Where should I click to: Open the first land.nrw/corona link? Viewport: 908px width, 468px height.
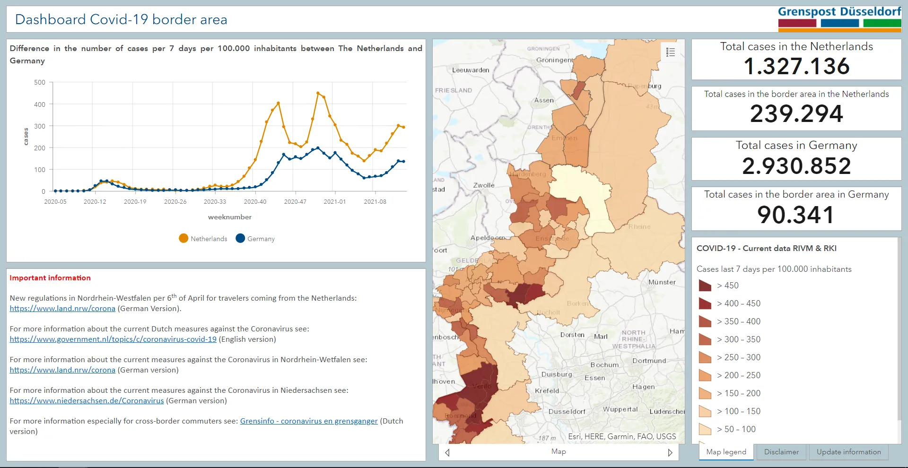point(62,309)
